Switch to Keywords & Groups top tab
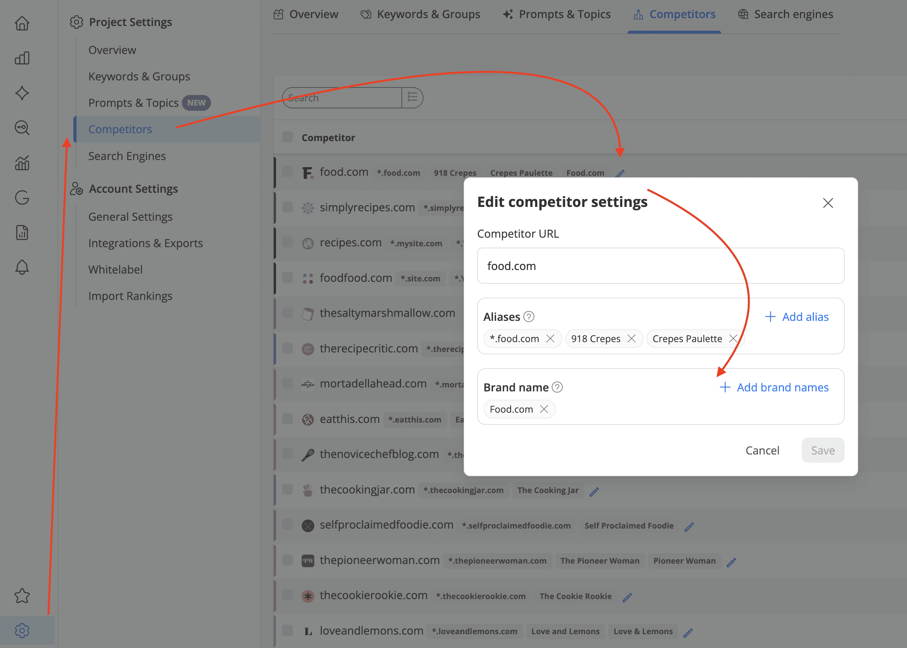This screenshot has height=648, width=907. (420, 14)
